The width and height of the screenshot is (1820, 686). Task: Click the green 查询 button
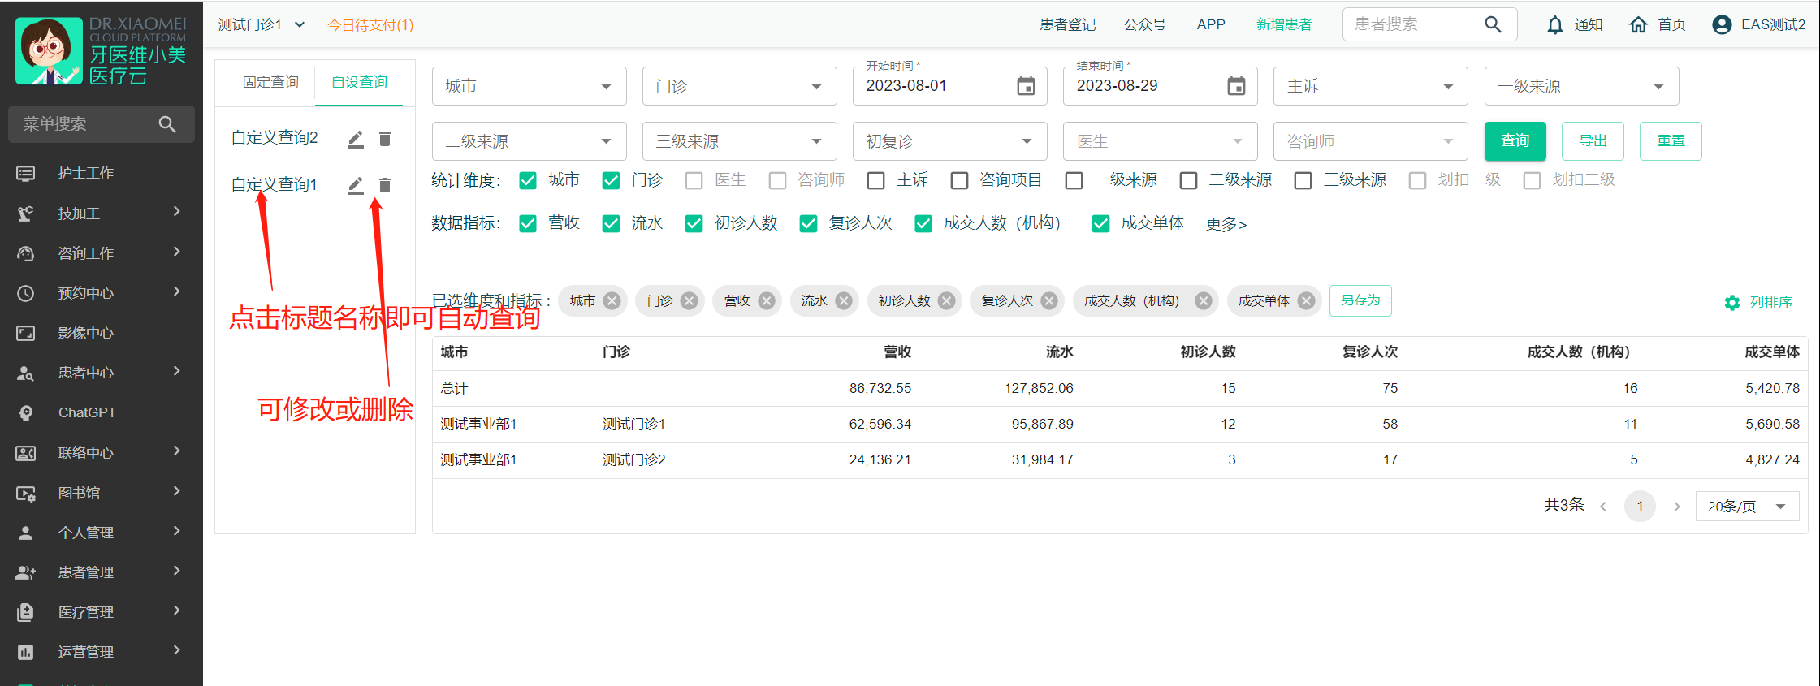coord(1515,141)
